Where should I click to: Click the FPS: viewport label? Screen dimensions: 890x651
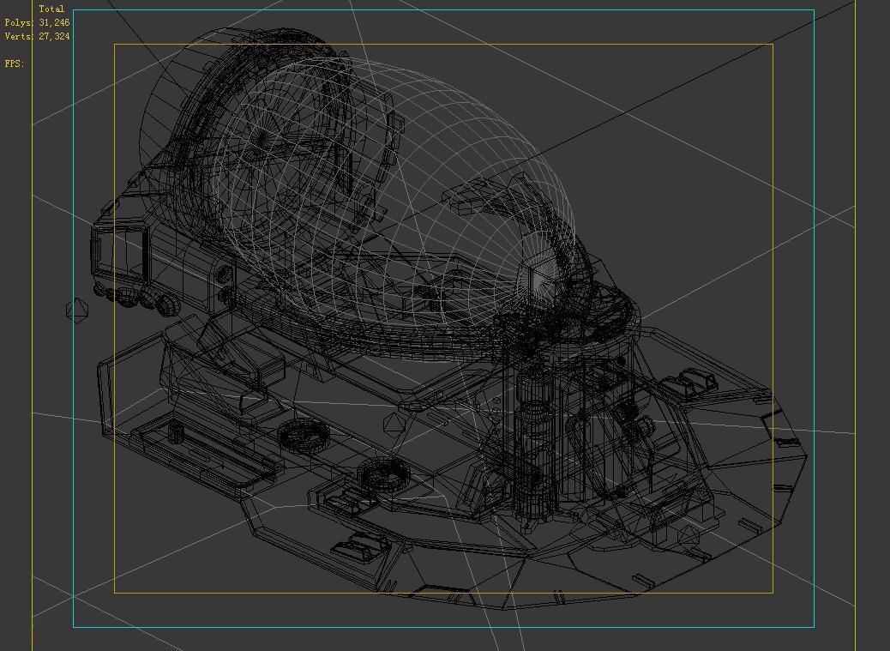click(15, 63)
